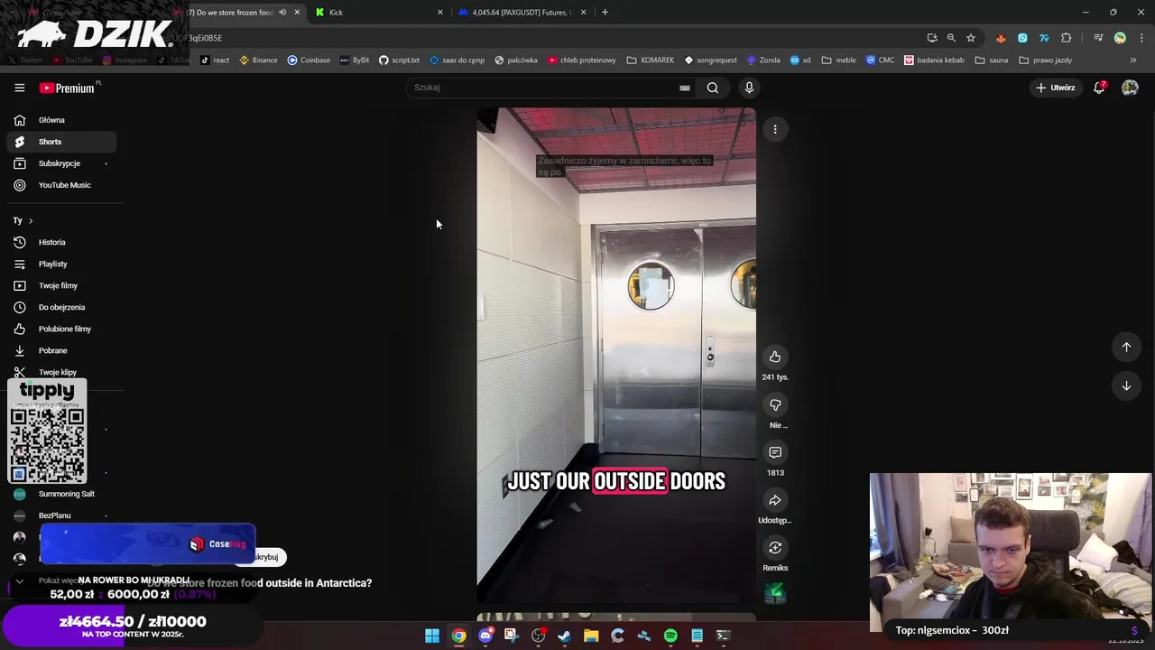Expand Pokaż więcej subscriptions chevron
The height and width of the screenshot is (650, 1155).
tap(19, 581)
